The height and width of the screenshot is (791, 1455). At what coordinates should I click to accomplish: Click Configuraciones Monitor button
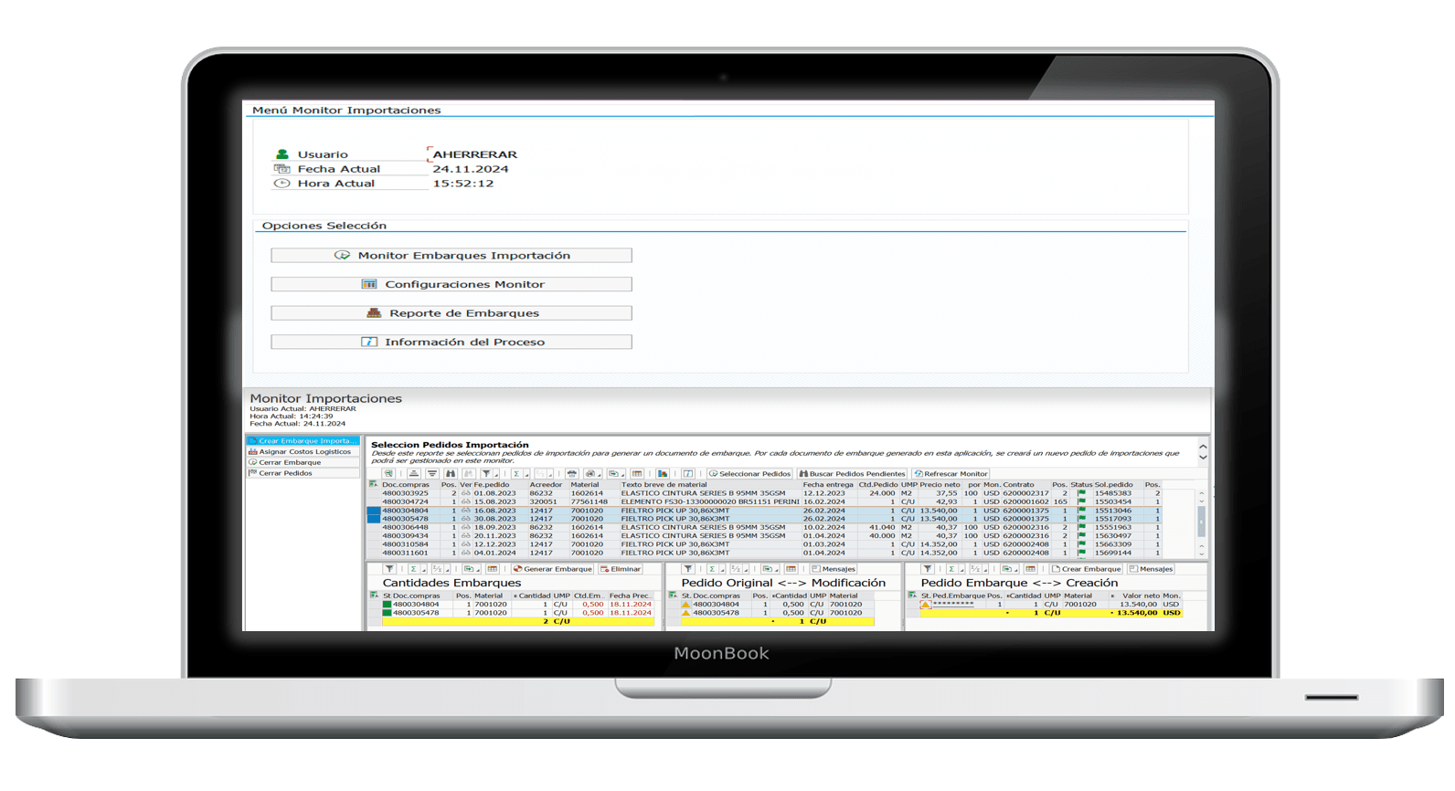click(x=451, y=284)
